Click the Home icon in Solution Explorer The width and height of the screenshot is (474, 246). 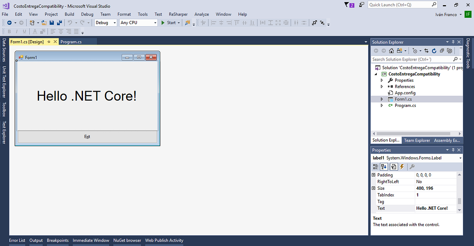pyautogui.click(x=391, y=51)
